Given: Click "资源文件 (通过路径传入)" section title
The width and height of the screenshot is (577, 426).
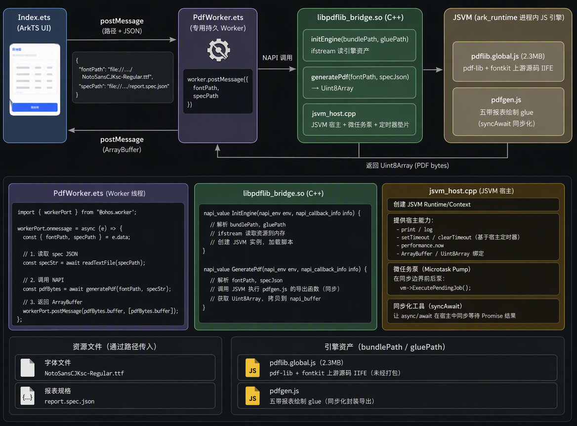Looking at the screenshot, I should [x=115, y=347].
